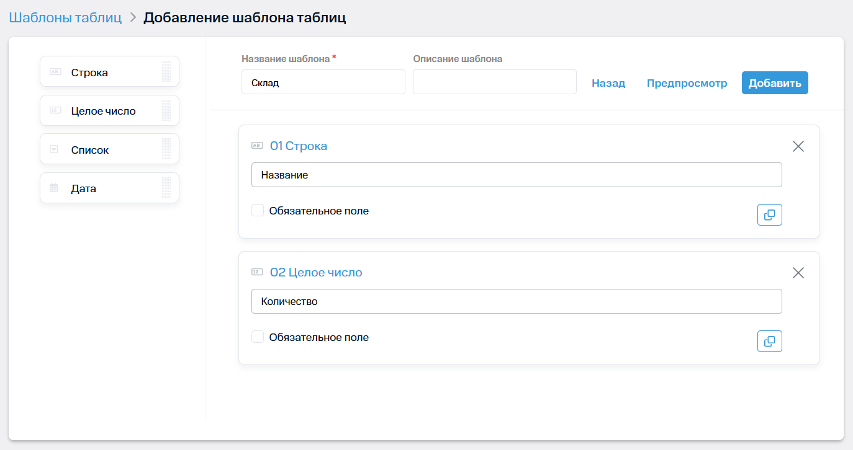Enable Обязательное поле for 01 Строка
Screen dimensions: 853x450
pyautogui.click(x=258, y=211)
